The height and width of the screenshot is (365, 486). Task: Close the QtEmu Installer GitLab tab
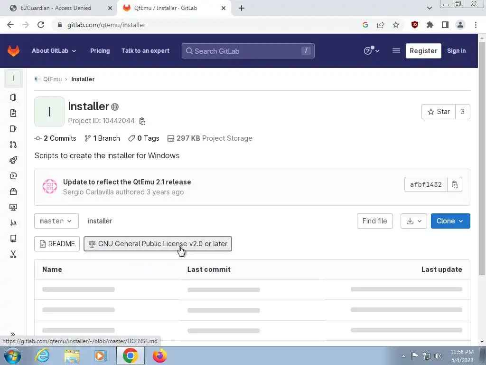point(224,8)
